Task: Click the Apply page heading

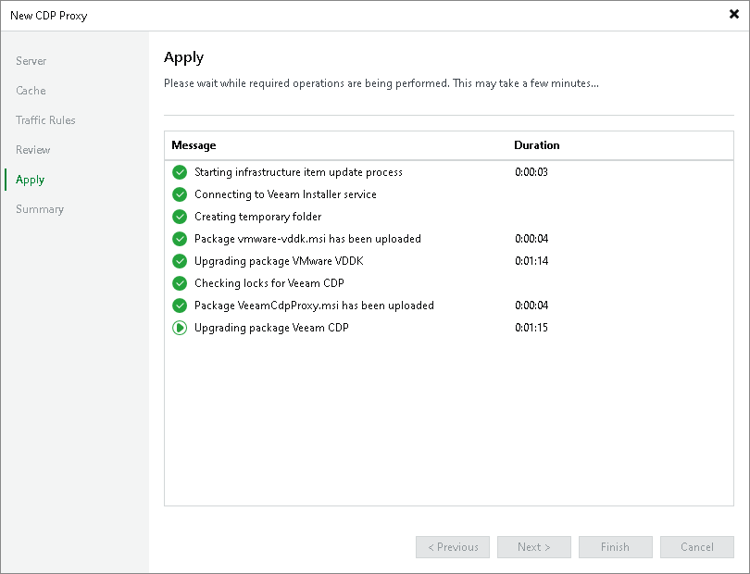Action: (x=183, y=58)
